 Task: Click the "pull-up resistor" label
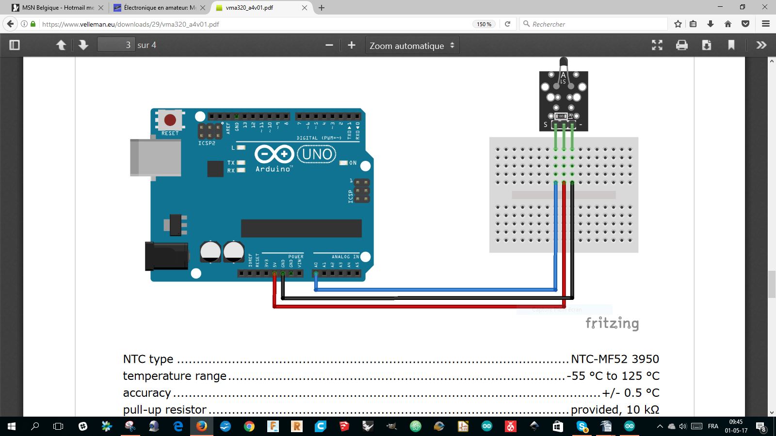pos(165,410)
